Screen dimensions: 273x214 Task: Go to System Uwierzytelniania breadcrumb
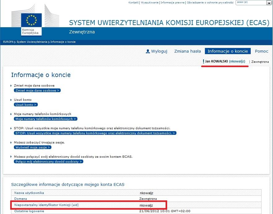[32, 42]
